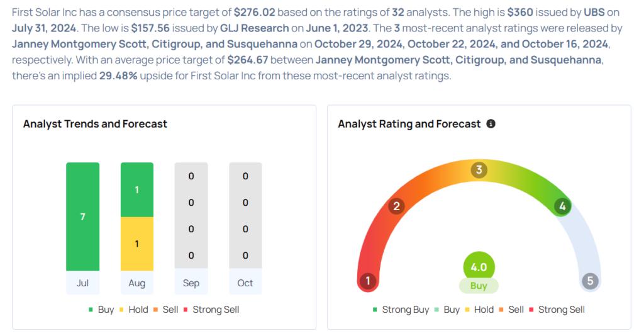Toggle Strong Buy legend under the rating gauge
This screenshot has width=644, height=336.
pyautogui.click(x=401, y=310)
